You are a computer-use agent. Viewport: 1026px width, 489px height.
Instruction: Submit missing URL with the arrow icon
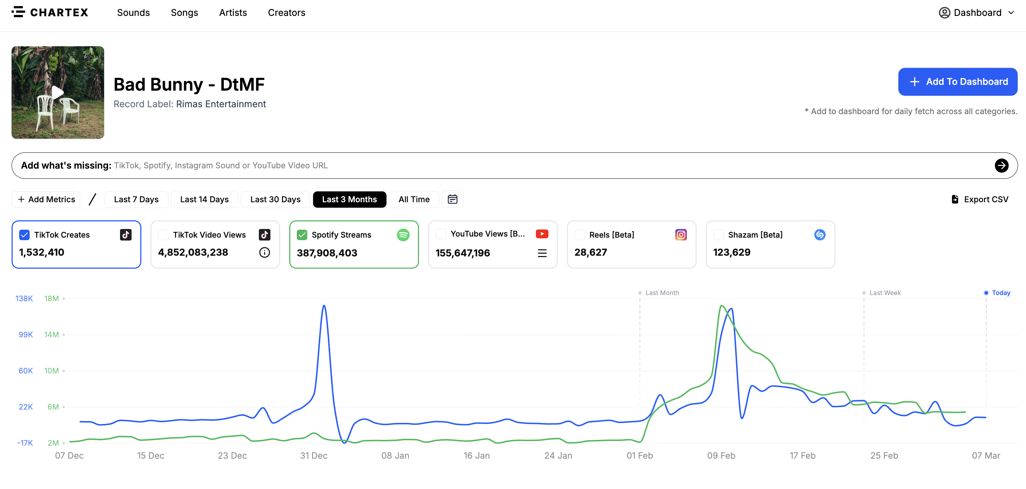(x=1001, y=165)
